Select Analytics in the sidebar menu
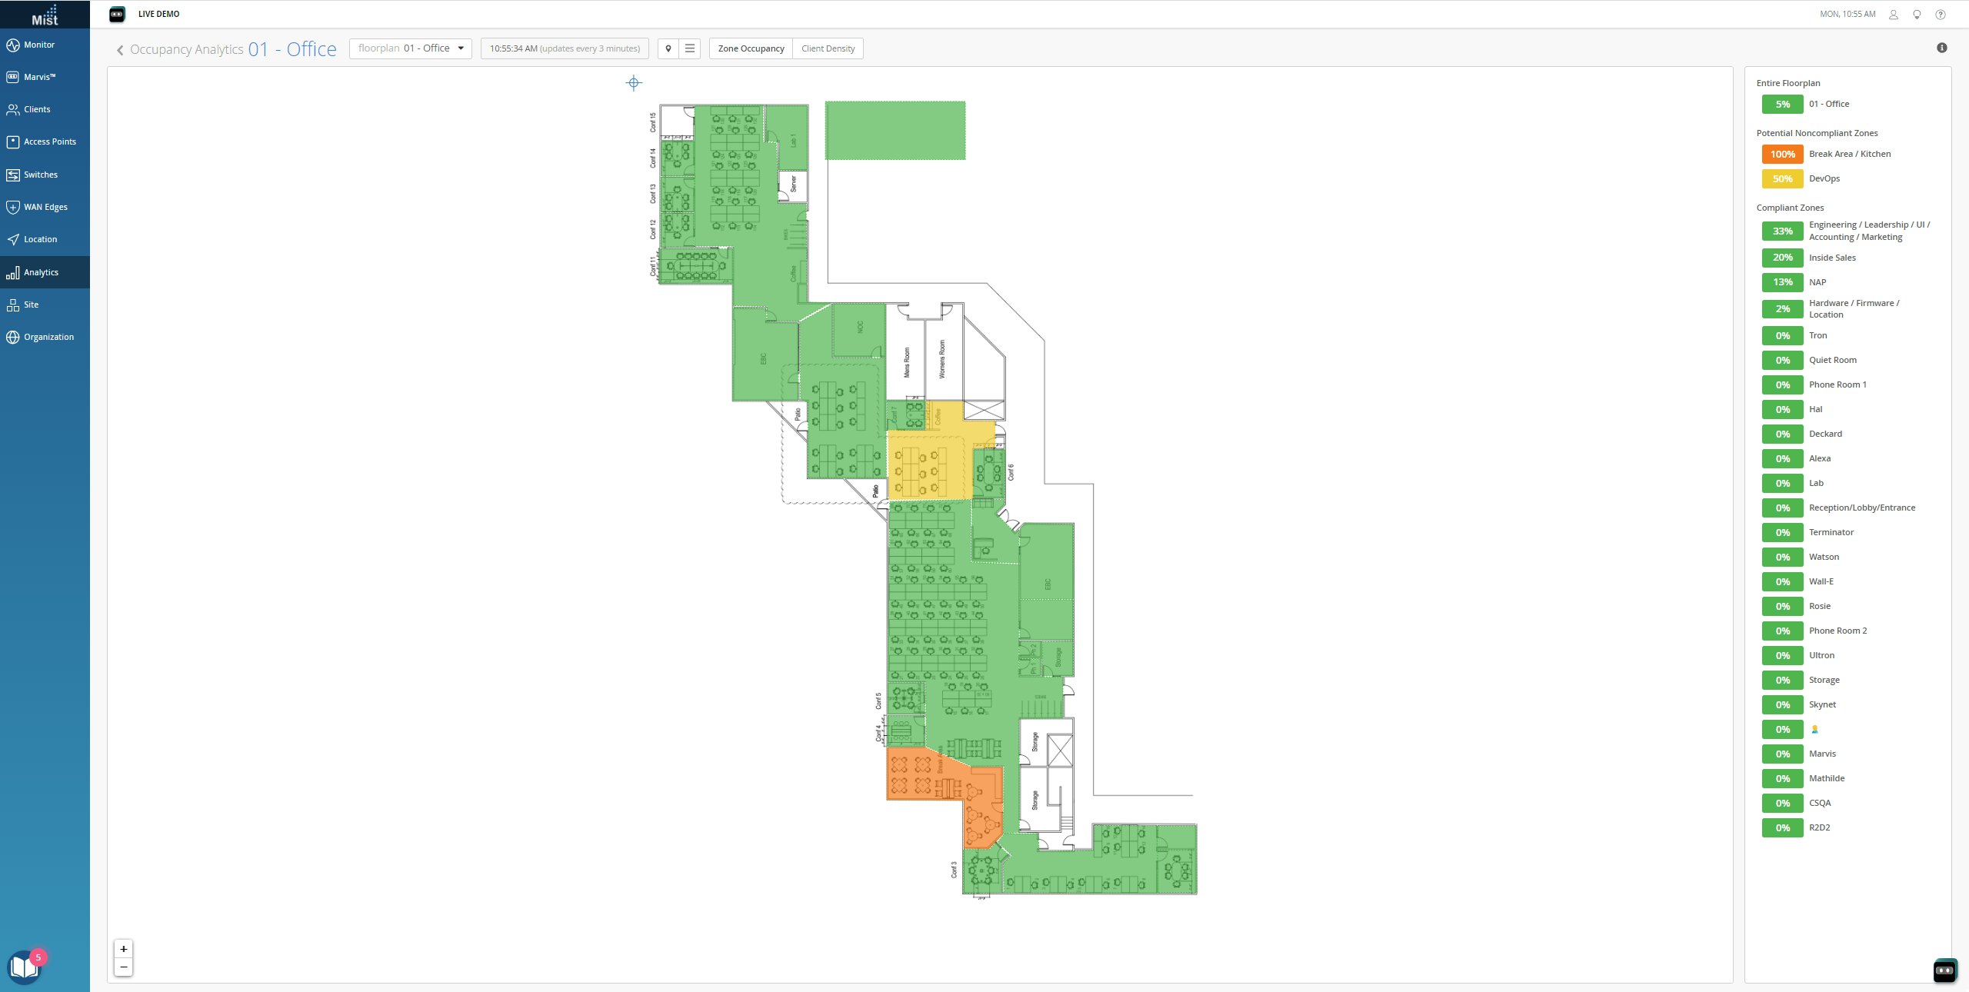 coord(41,272)
